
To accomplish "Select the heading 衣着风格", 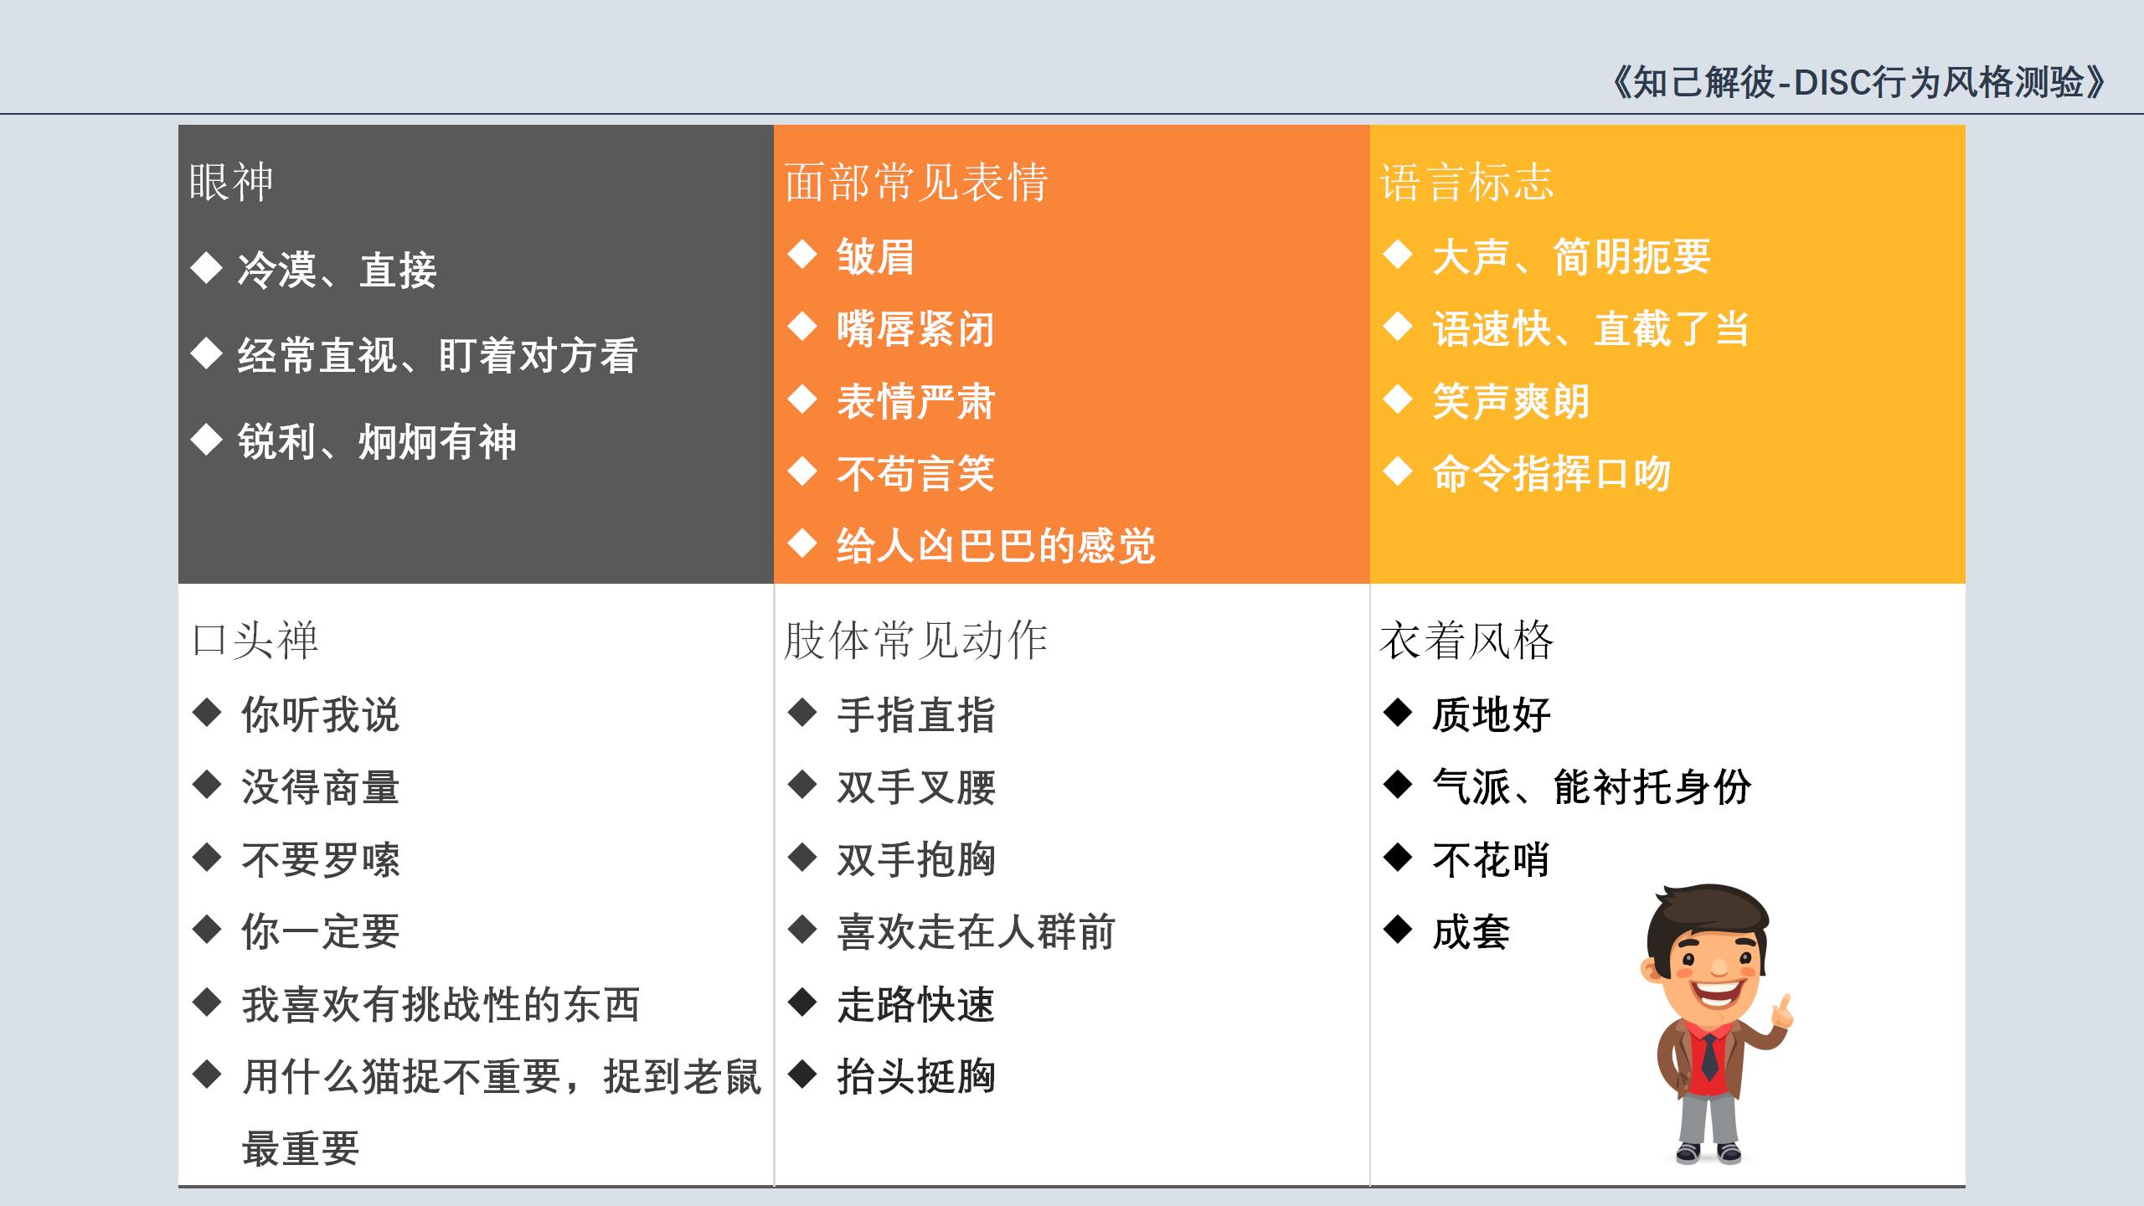I will [x=1466, y=641].
